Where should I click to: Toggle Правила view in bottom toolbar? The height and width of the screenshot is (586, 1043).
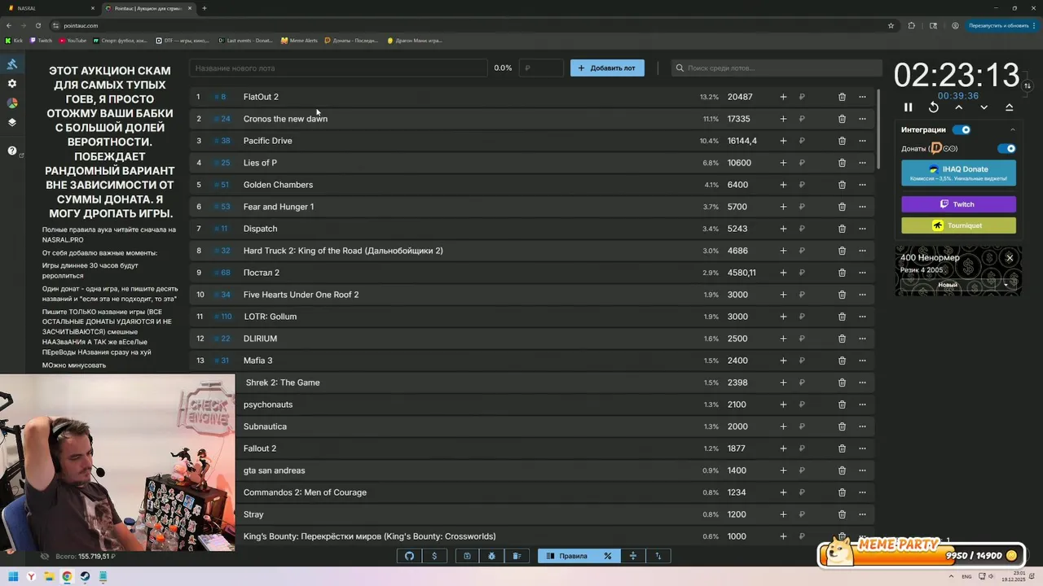tap(567, 556)
